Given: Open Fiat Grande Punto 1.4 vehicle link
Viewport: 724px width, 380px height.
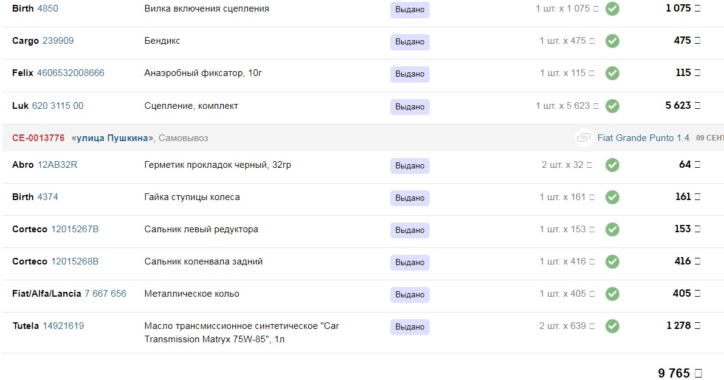Looking at the screenshot, I should (x=643, y=138).
